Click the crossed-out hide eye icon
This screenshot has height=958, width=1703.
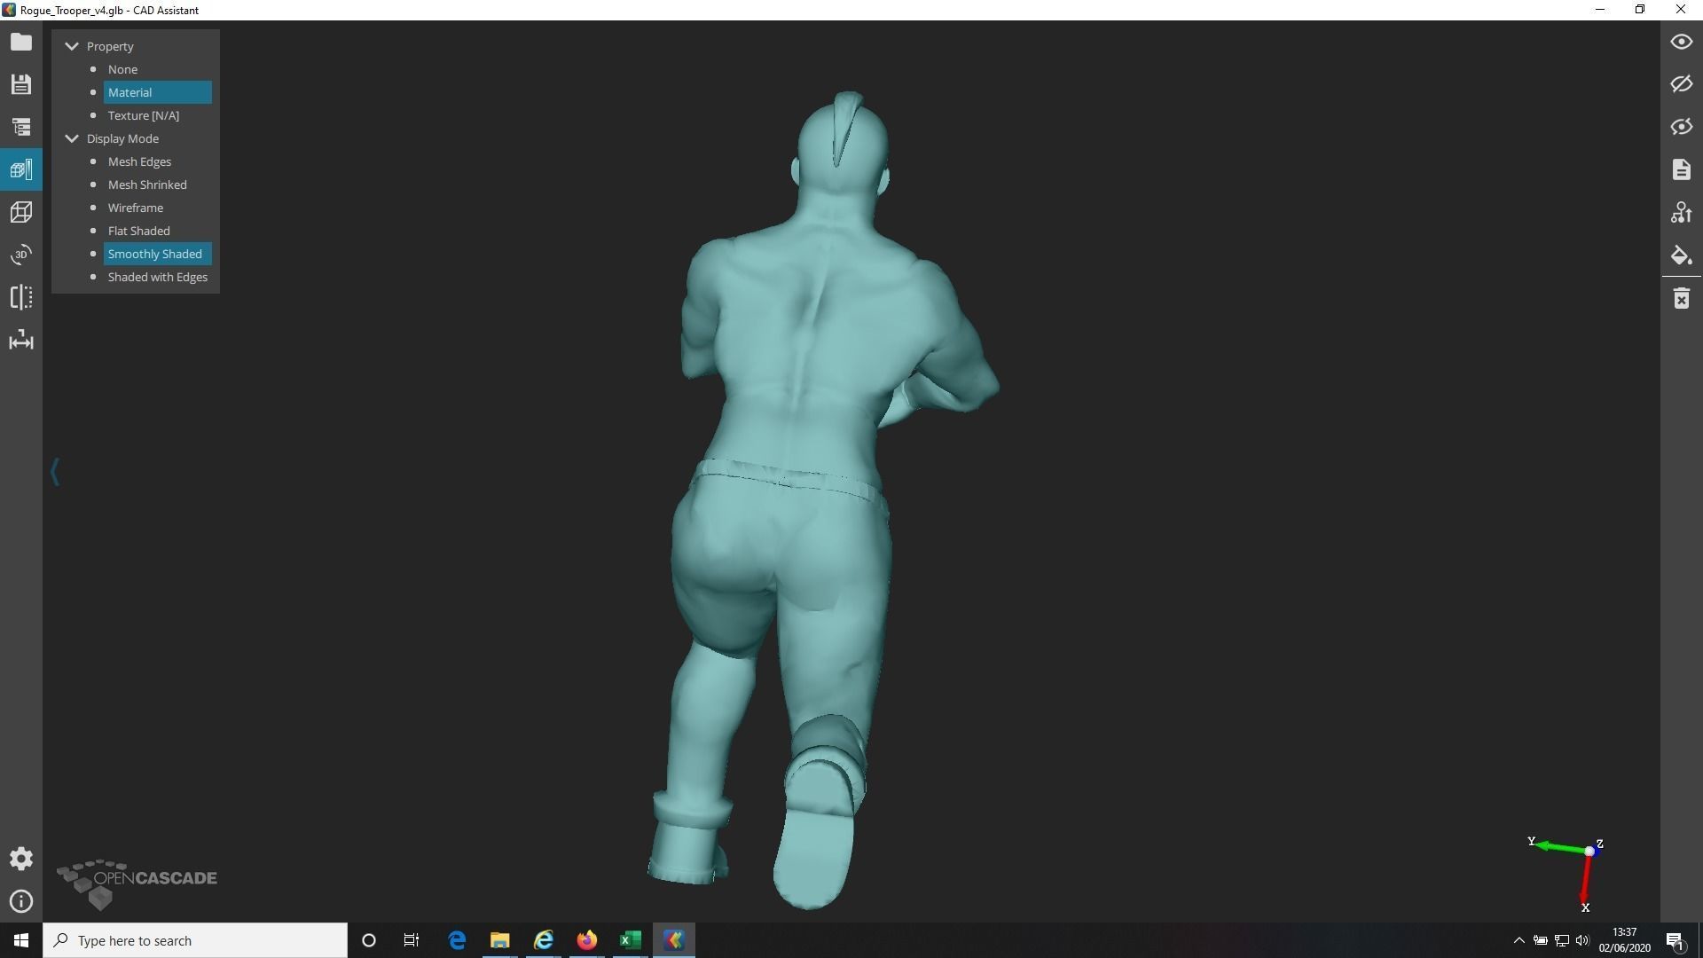coord(1681,84)
